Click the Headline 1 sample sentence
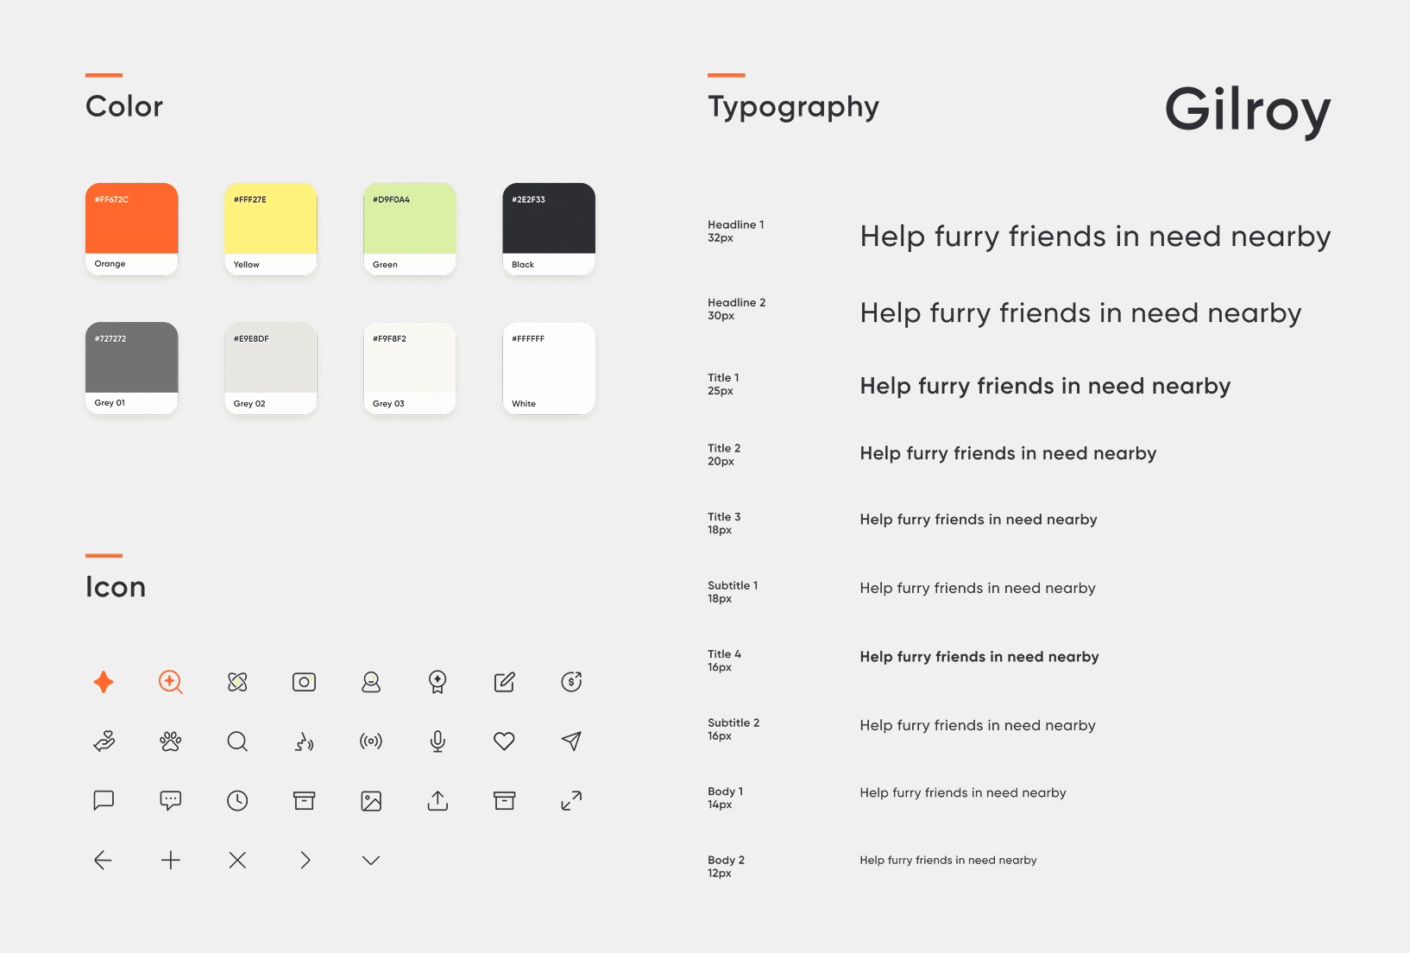 (1095, 237)
